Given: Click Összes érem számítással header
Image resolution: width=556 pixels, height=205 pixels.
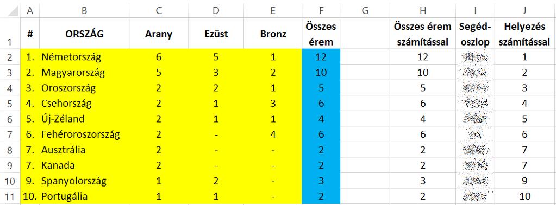Looking at the screenshot, I should point(423,34).
